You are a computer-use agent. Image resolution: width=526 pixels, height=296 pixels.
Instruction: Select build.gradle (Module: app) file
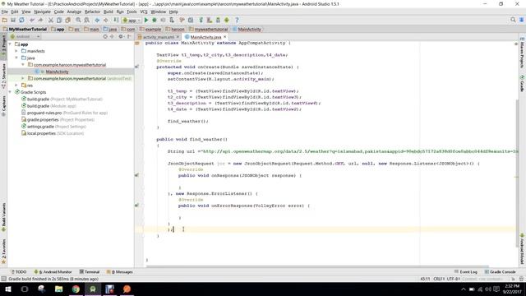pos(51,106)
